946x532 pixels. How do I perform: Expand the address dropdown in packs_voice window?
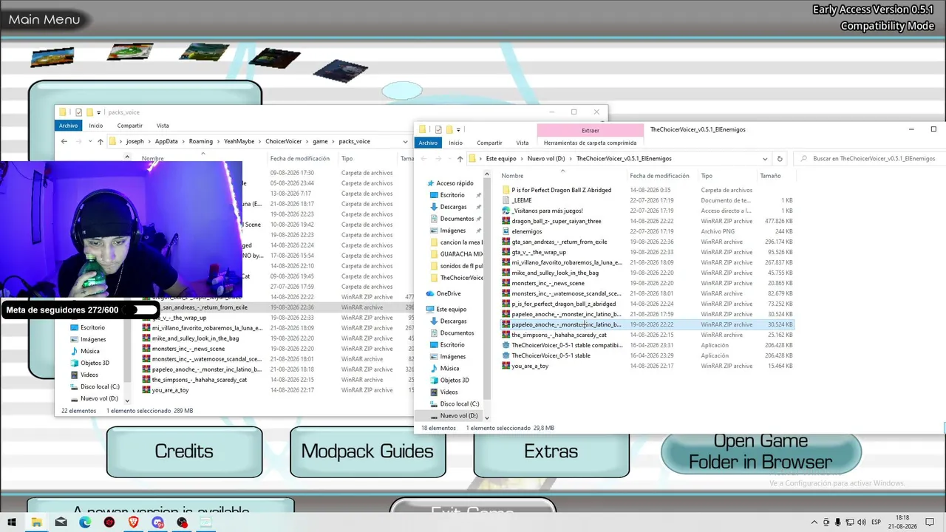tap(405, 141)
